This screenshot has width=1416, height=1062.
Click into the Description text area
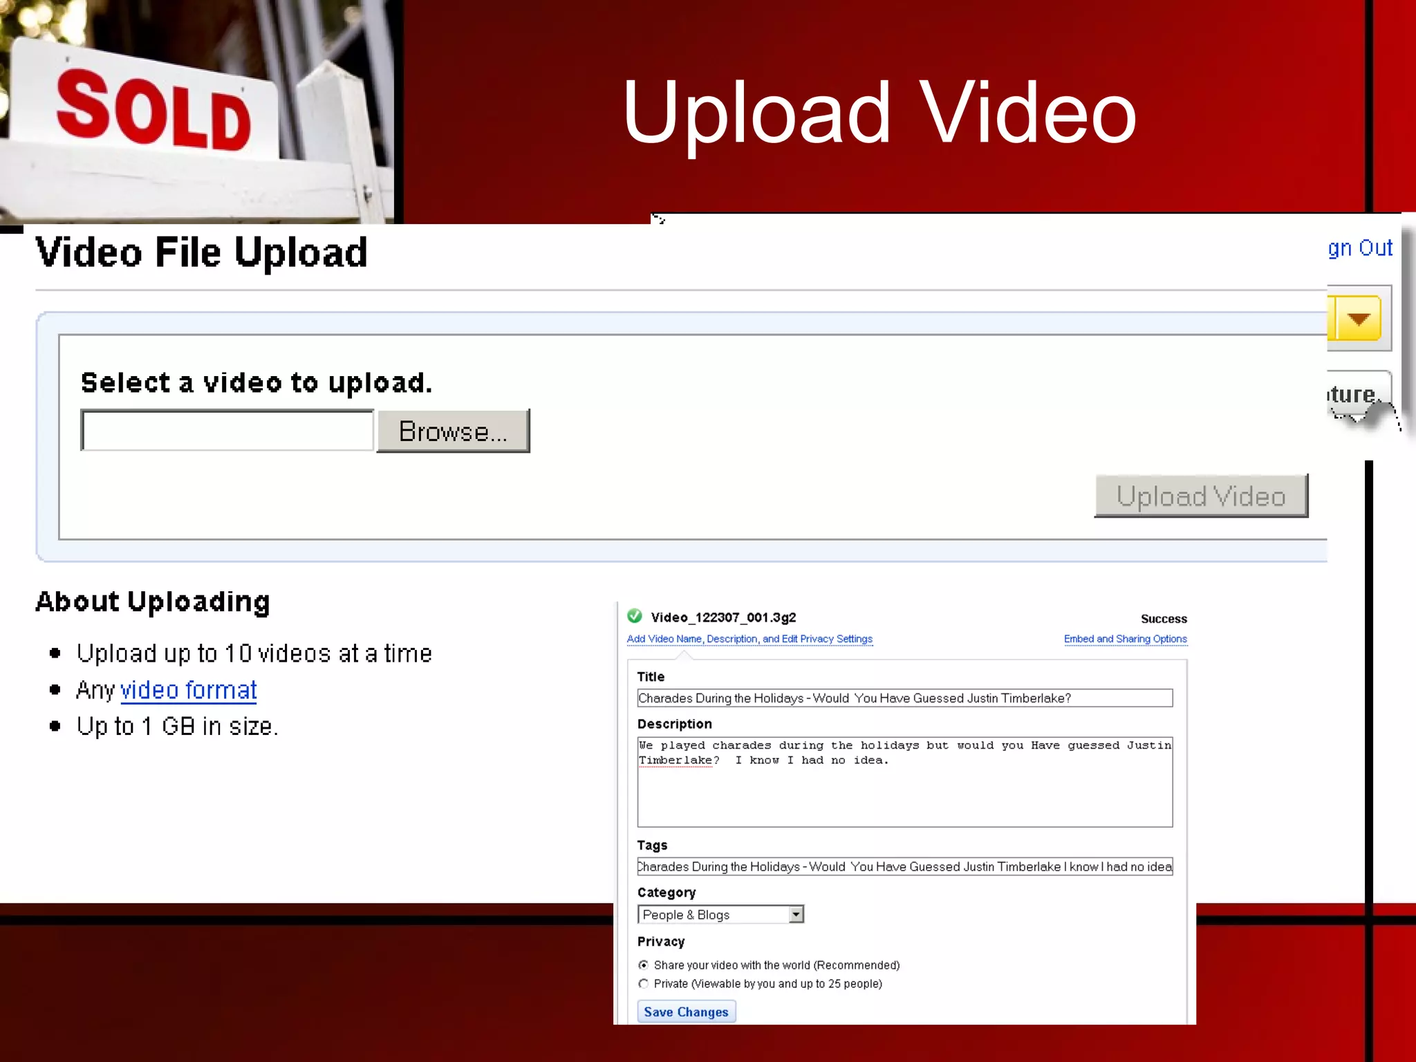click(x=905, y=782)
